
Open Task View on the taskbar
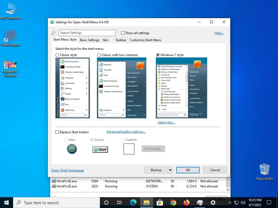[119, 203]
